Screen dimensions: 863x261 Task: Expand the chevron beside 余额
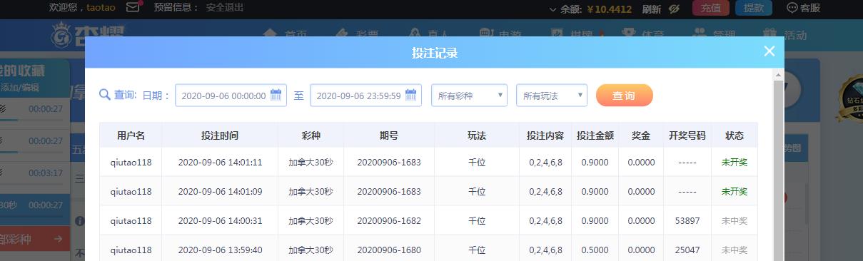(x=552, y=9)
